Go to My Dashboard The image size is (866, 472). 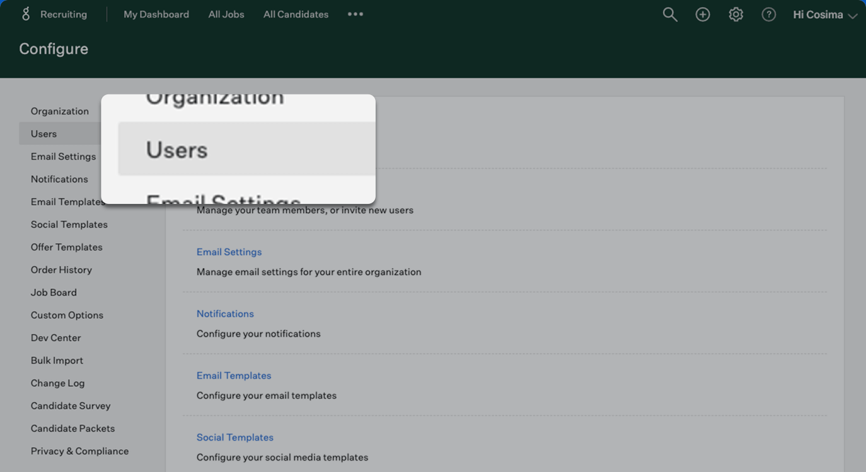point(156,14)
